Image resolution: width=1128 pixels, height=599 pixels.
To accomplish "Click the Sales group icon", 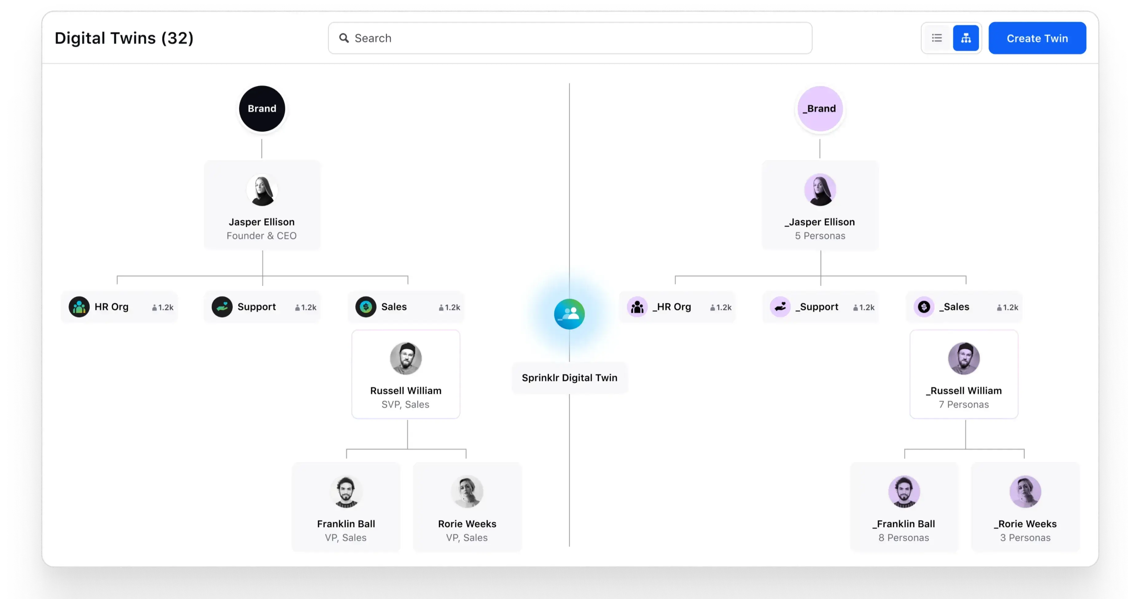I will [365, 306].
